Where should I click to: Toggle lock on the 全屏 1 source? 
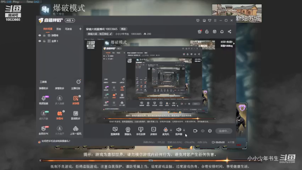click(x=44, y=41)
